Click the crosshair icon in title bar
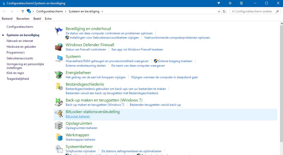Screen dimensions: 283x155 tap(230, 3)
